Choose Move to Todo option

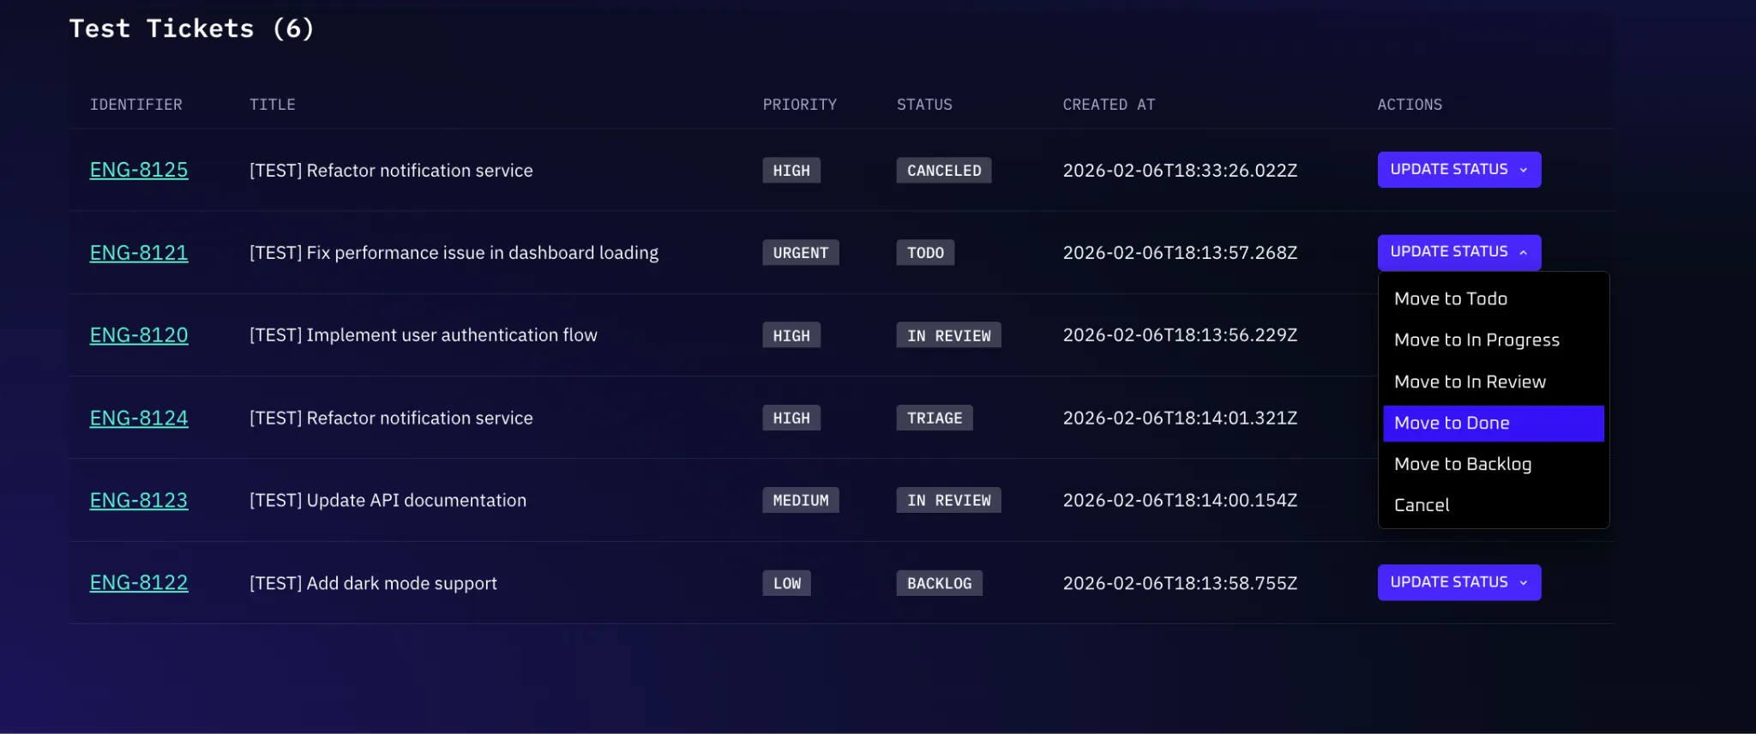pyautogui.click(x=1493, y=298)
